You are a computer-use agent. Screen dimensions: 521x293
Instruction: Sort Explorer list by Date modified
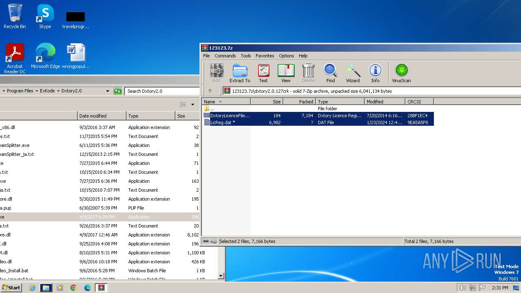pyautogui.click(x=102, y=116)
